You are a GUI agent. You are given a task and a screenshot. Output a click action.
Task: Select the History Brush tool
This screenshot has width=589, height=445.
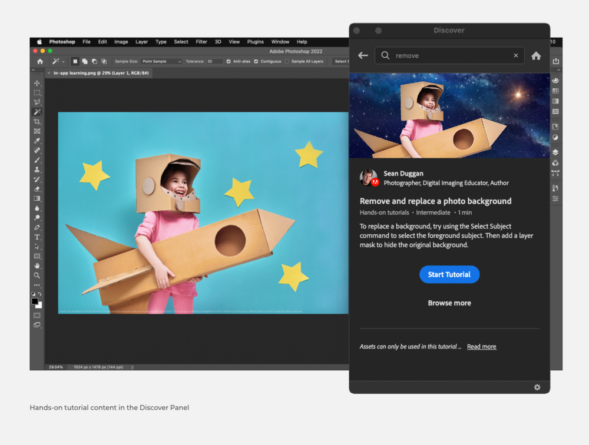[37, 179]
